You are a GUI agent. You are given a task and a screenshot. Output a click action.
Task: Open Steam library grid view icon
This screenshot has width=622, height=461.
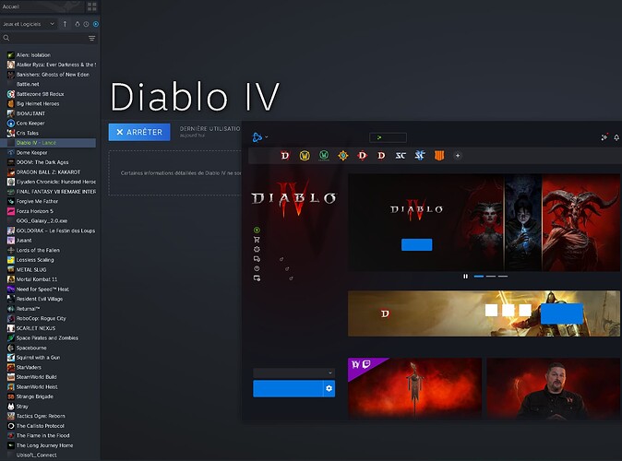click(x=92, y=6)
